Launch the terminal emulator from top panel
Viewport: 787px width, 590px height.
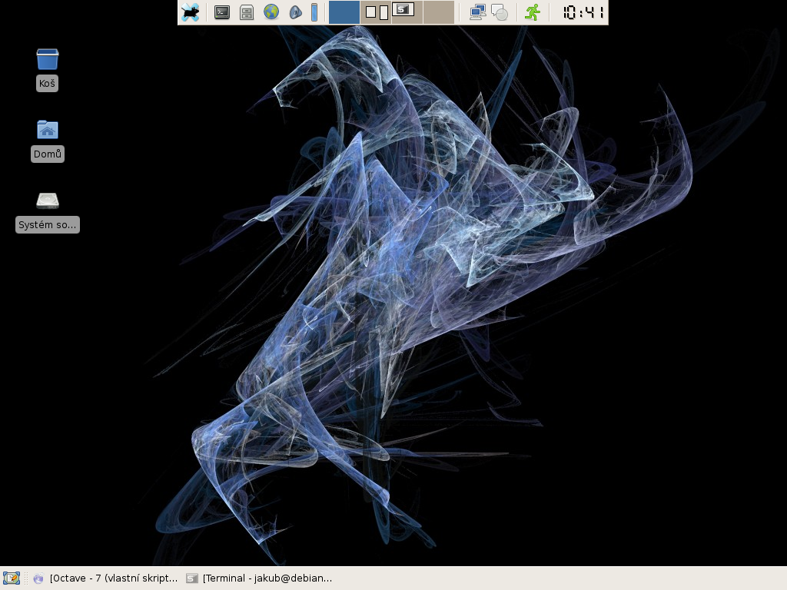tap(222, 12)
